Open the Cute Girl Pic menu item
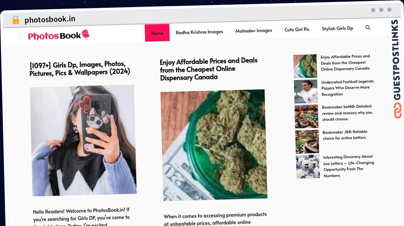The height and width of the screenshot is (226, 404). point(297,30)
